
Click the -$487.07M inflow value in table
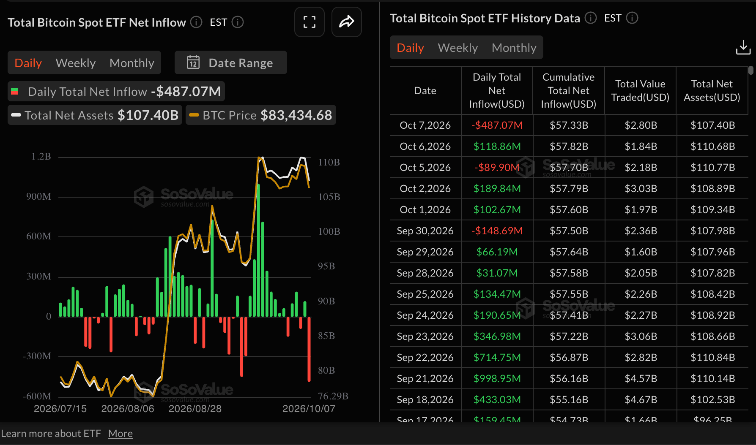pos(497,125)
